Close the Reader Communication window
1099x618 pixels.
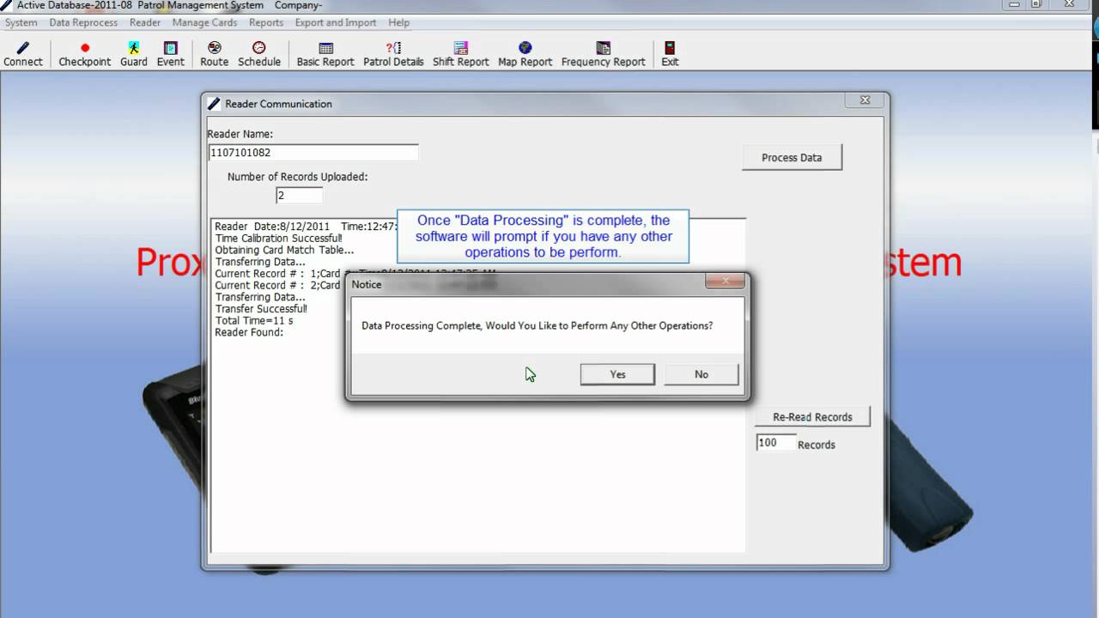[865, 100]
